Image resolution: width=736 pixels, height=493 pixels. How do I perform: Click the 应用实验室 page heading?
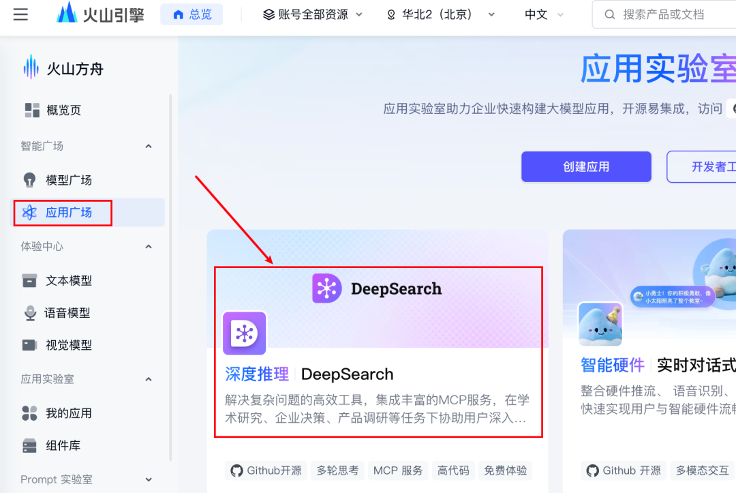click(x=658, y=69)
